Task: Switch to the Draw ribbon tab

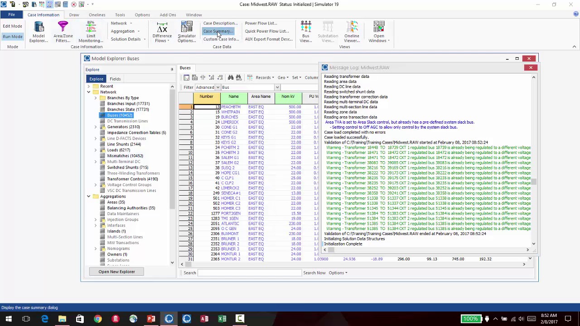Action: [74, 15]
